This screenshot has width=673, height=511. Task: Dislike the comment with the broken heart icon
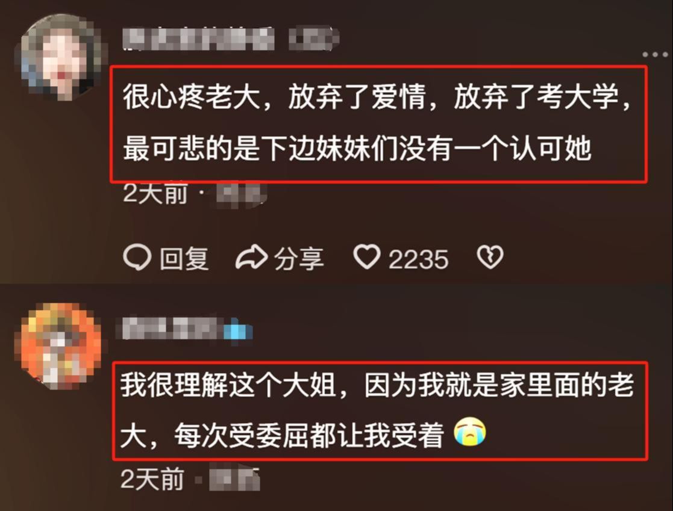(490, 257)
